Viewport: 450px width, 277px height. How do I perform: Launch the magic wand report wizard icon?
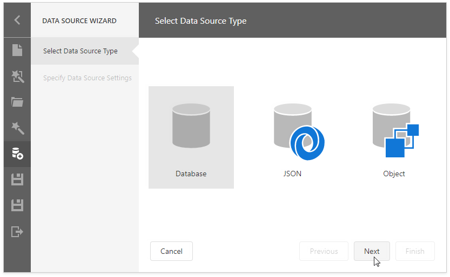(17, 128)
